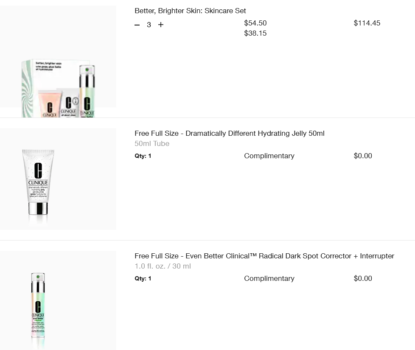Image resolution: width=415 pixels, height=350 pixels.
Task: Click the $114.45 item total
Action: coord(367,23)
